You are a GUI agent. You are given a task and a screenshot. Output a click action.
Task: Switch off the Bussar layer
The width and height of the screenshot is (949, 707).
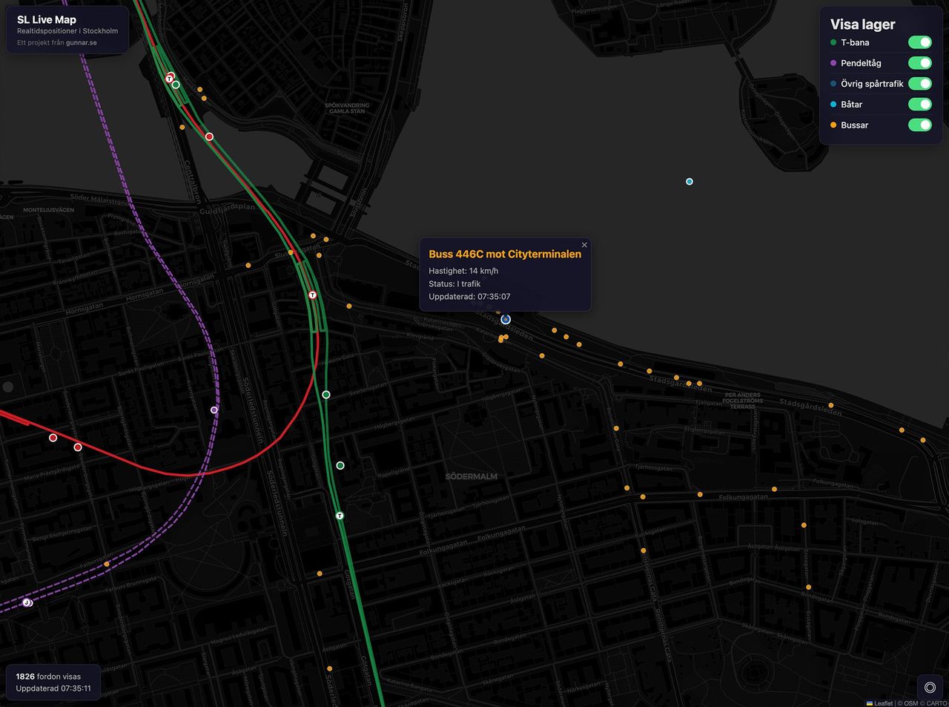click(x=919, y=125)
